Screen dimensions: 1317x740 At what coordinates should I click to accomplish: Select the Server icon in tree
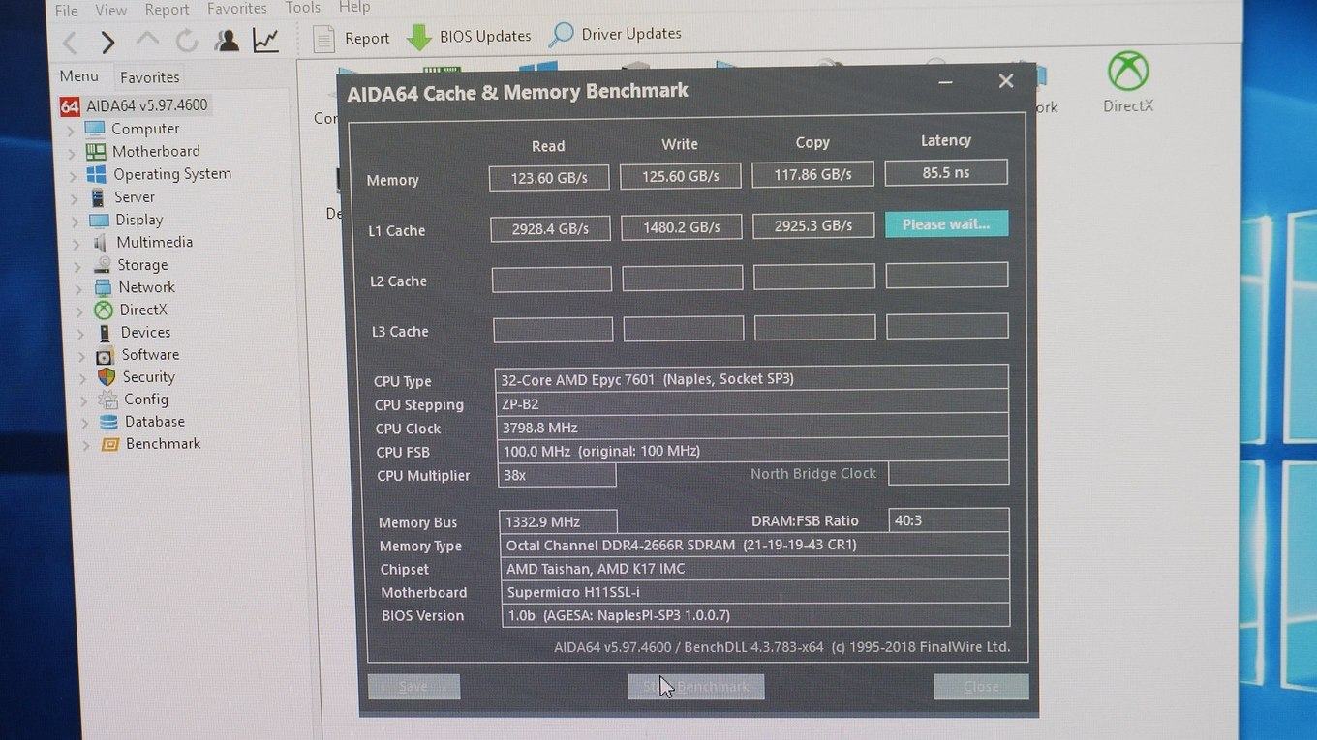[x=98, y=197]
